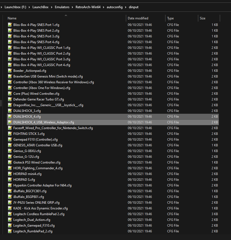The image size is (231, 240).
Task: Open the chevron before Launchbox (F:) breadcrumb
Action: pyautogui.click(x=1, y=7)
